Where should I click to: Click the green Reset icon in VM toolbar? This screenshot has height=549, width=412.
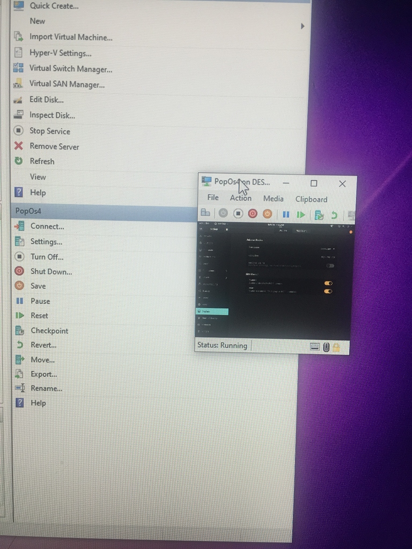(301, 214)
